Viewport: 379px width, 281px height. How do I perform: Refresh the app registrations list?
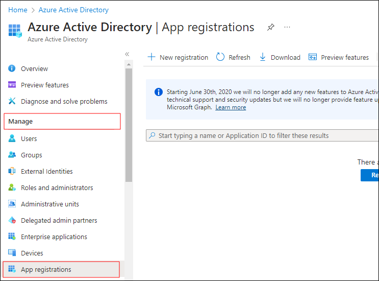point(233,57)
